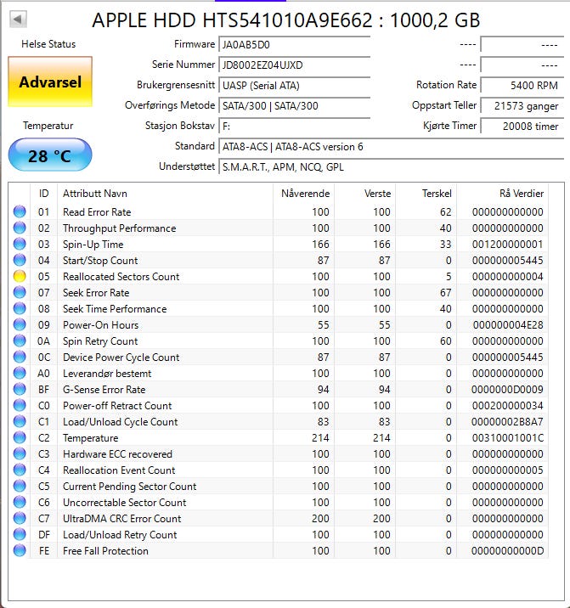Select blue status icon for G-Sense Error Rate
Viewport: 570px width, 608px height.
(20, 389)
